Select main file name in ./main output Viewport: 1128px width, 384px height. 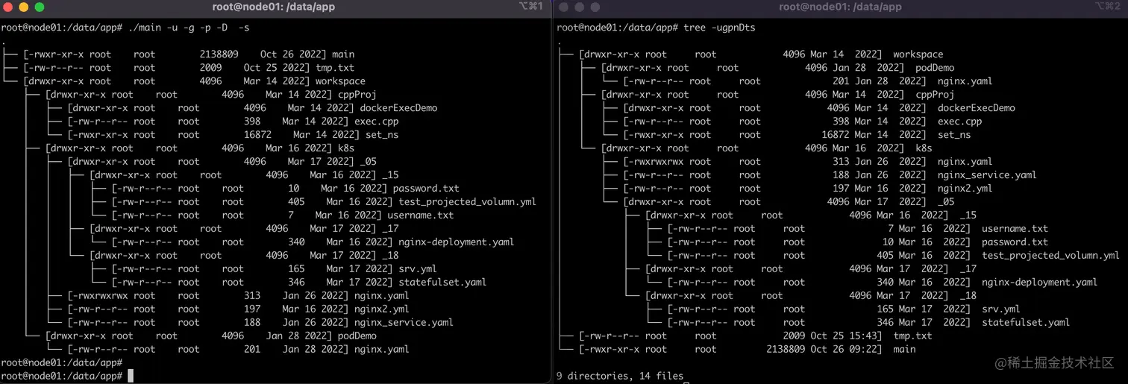pos(343,54)
